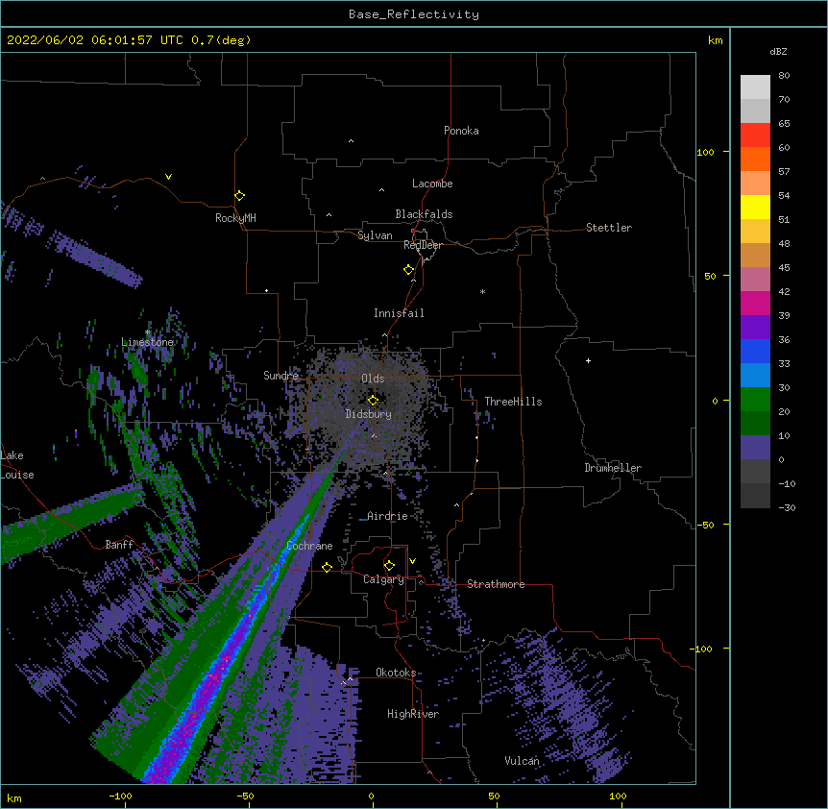The width and height of the screenshot is (828, 809).
Task: Click the 100 tick label on the right axis
Action: click(705, 153)
